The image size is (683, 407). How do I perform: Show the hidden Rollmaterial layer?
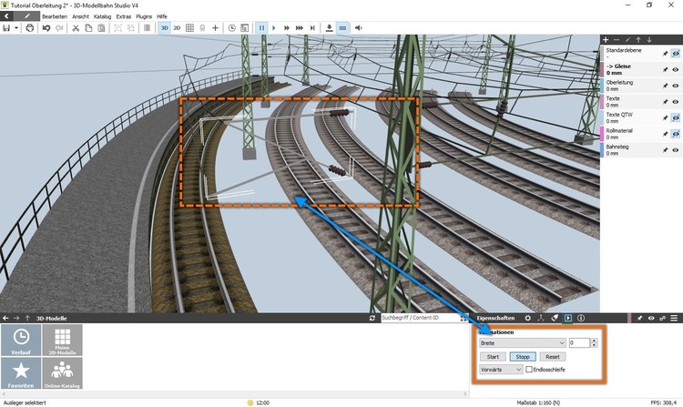[x=675, y=134]
